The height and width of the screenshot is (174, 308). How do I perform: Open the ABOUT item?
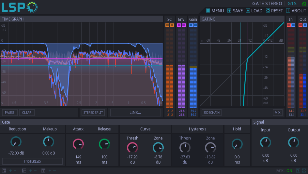(x=296, y=11)
